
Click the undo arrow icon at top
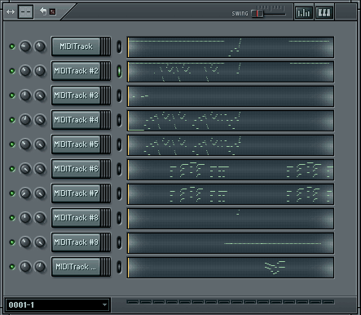click(x=43, y=11)
